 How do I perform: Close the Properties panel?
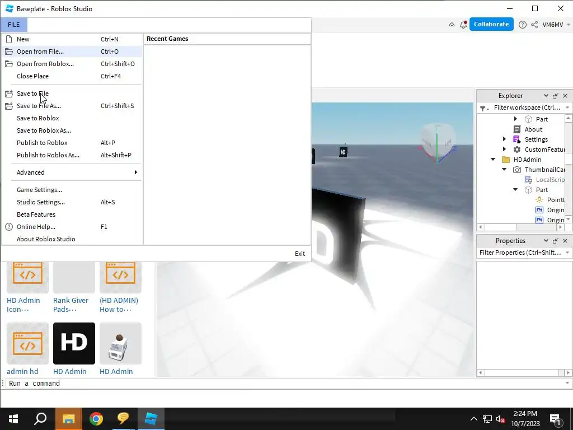[565, 241]
